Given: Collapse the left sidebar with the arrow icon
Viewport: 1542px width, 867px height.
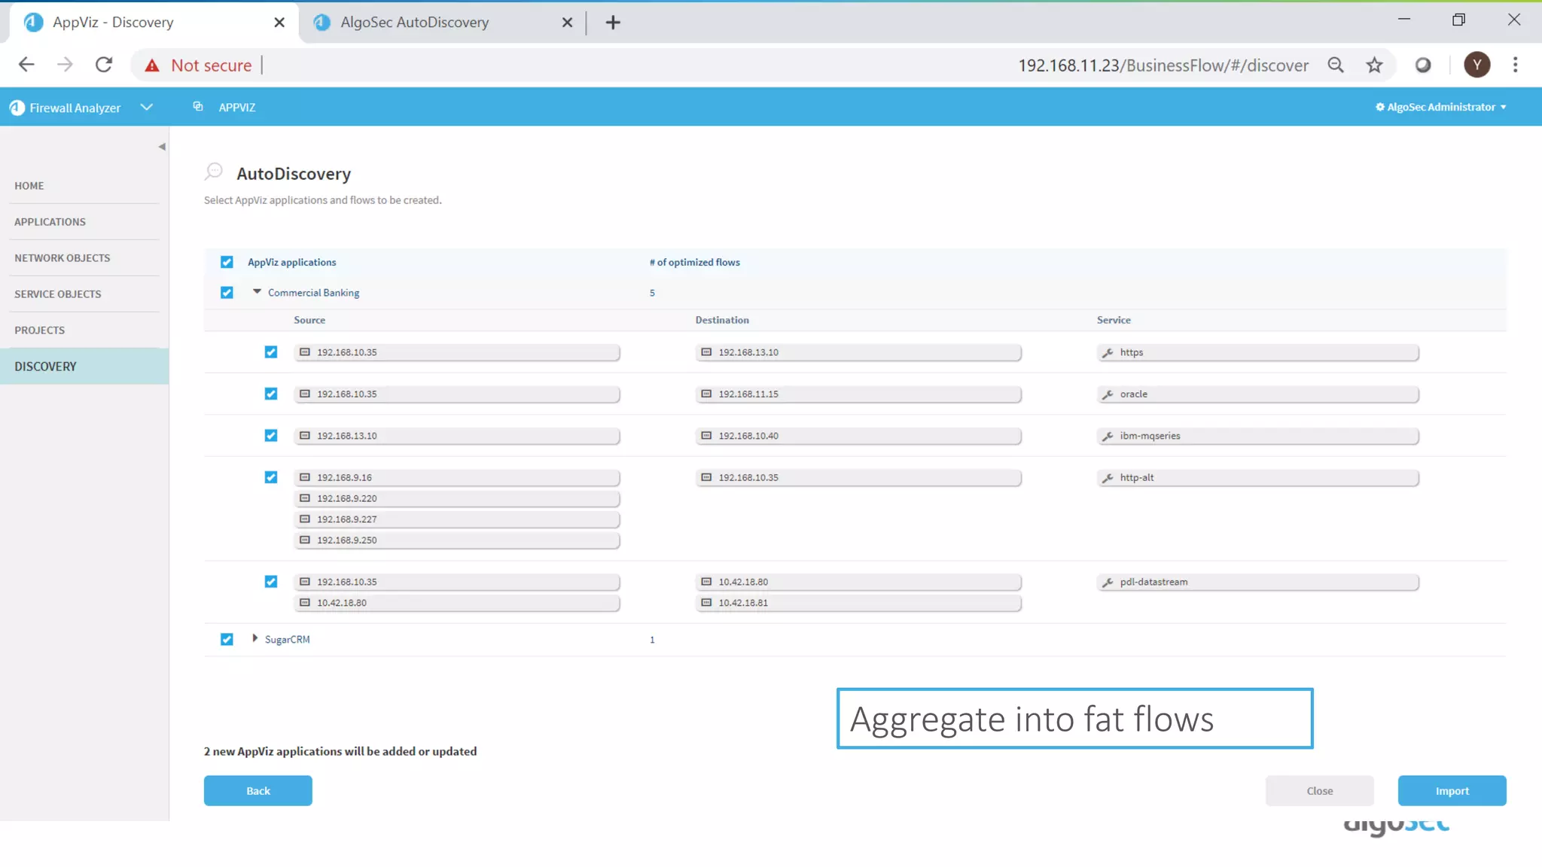Looking at the screenshot, I should coord(162,147).
